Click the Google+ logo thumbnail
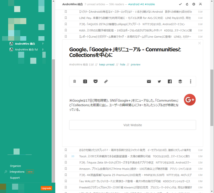Image resolution: width=214 pixels, height=193 pixels. point(190,100)
